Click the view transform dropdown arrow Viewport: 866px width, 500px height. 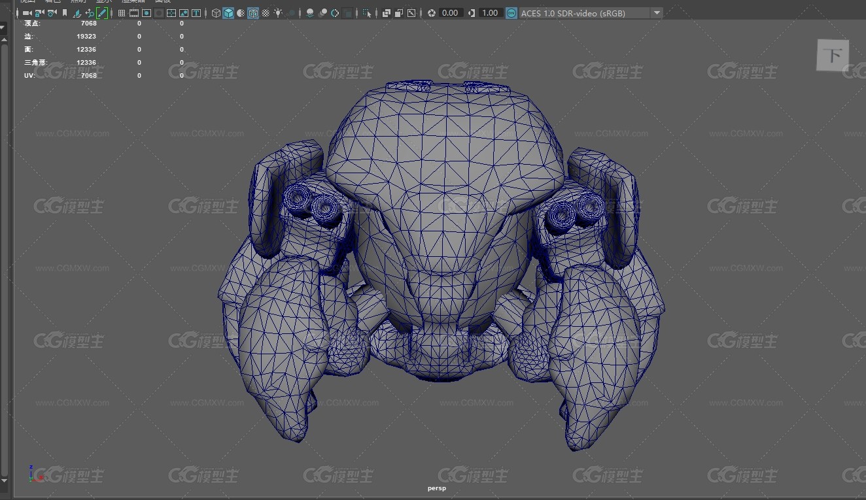[x=657, y=13]
